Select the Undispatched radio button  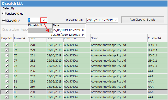point(4,14)
